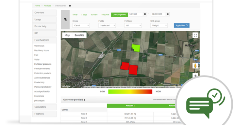Select the Custom period button

[119, 15]
